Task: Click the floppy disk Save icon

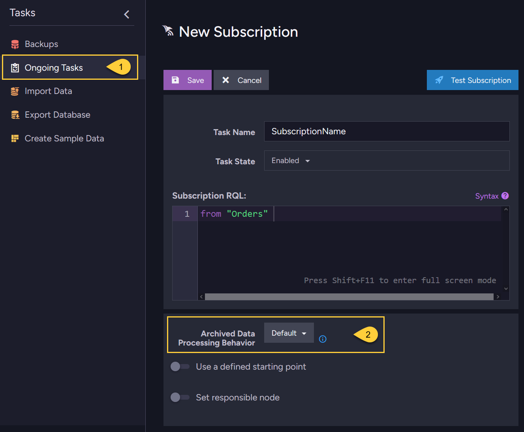Action: click(175, 80)
